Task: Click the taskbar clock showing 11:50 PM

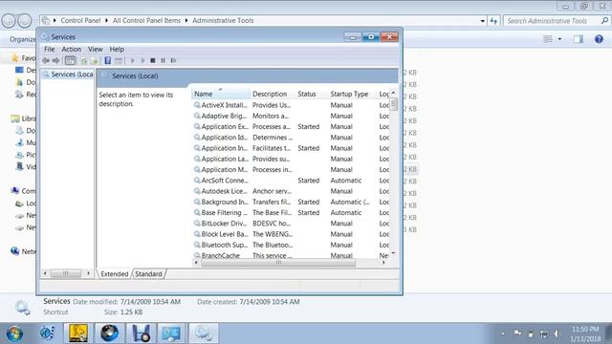Action: [x=585, y=333]
